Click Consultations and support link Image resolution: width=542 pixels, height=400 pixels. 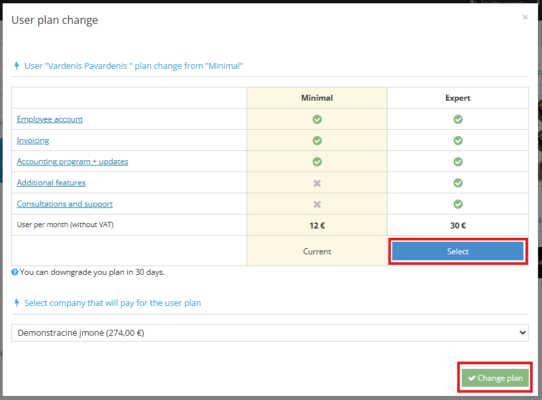click(64, 204)
